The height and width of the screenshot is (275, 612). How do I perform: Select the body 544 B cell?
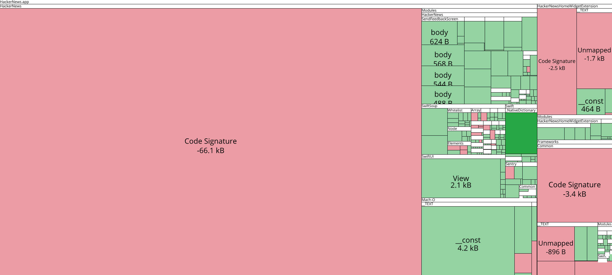point(443,79)
